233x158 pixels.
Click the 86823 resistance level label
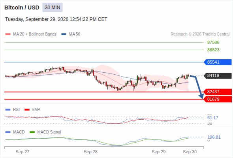tap(213, 50)
